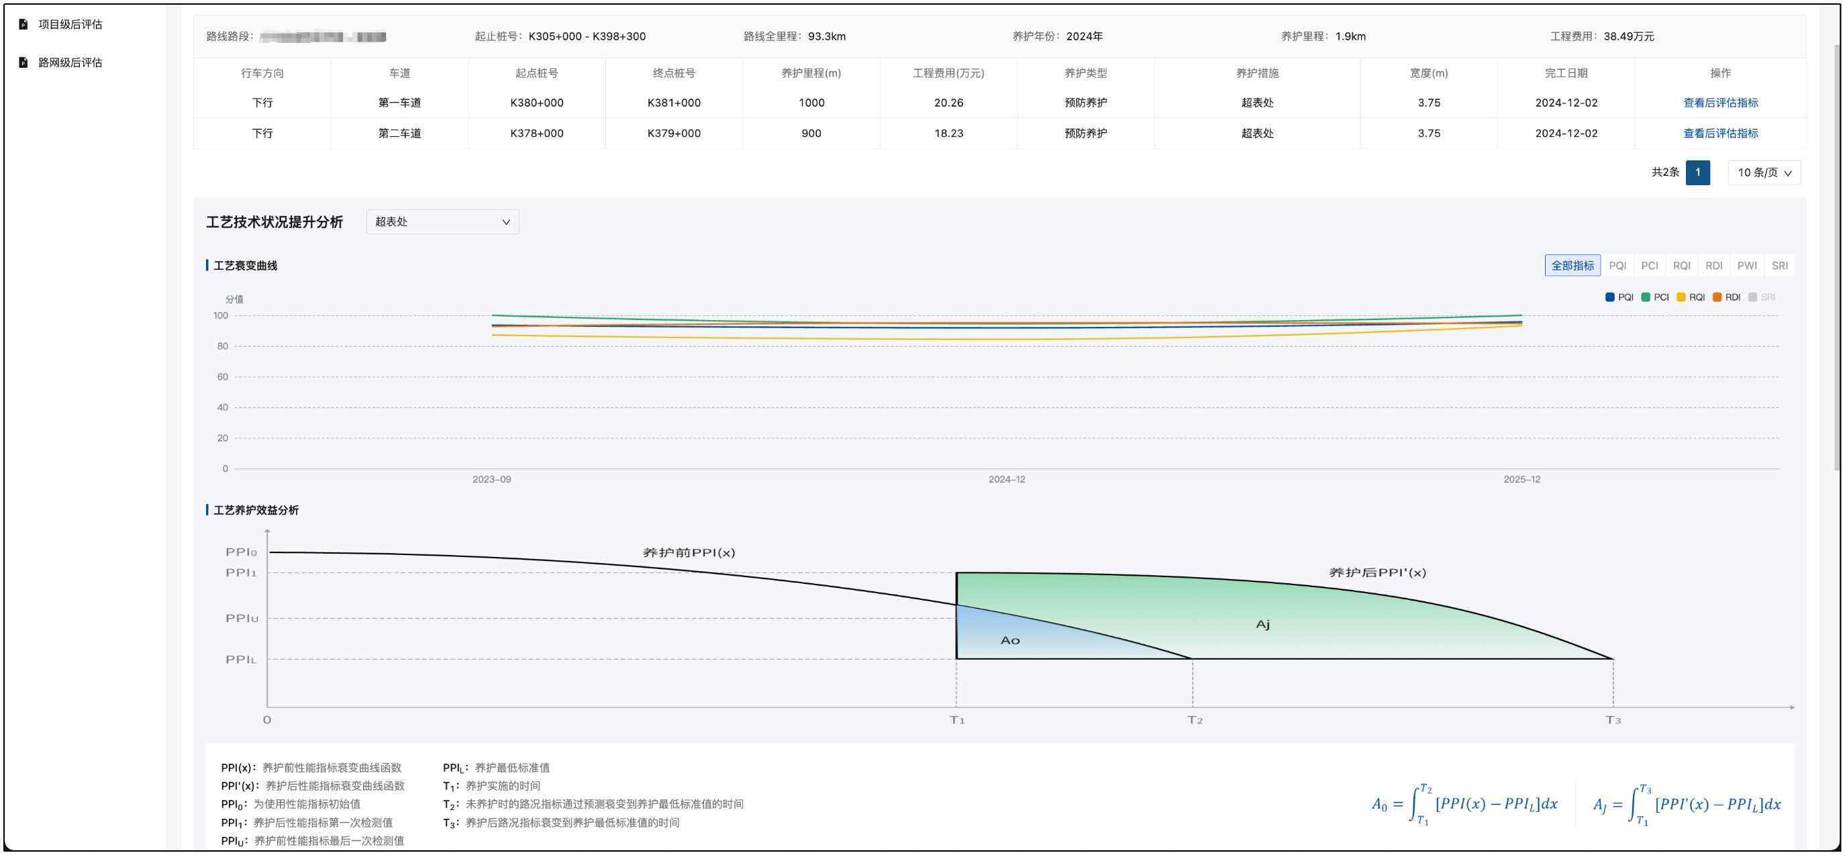Open 查看后评估指标 for 第二车道 row
The width and height of the screenshot is (1847, 859).
click(1720, 134)
